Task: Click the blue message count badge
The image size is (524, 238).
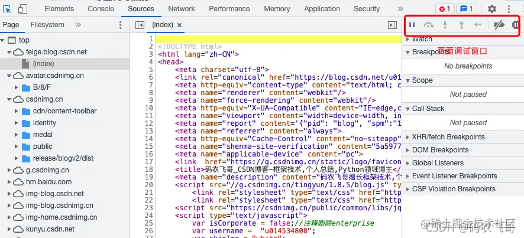Action: 467,9
